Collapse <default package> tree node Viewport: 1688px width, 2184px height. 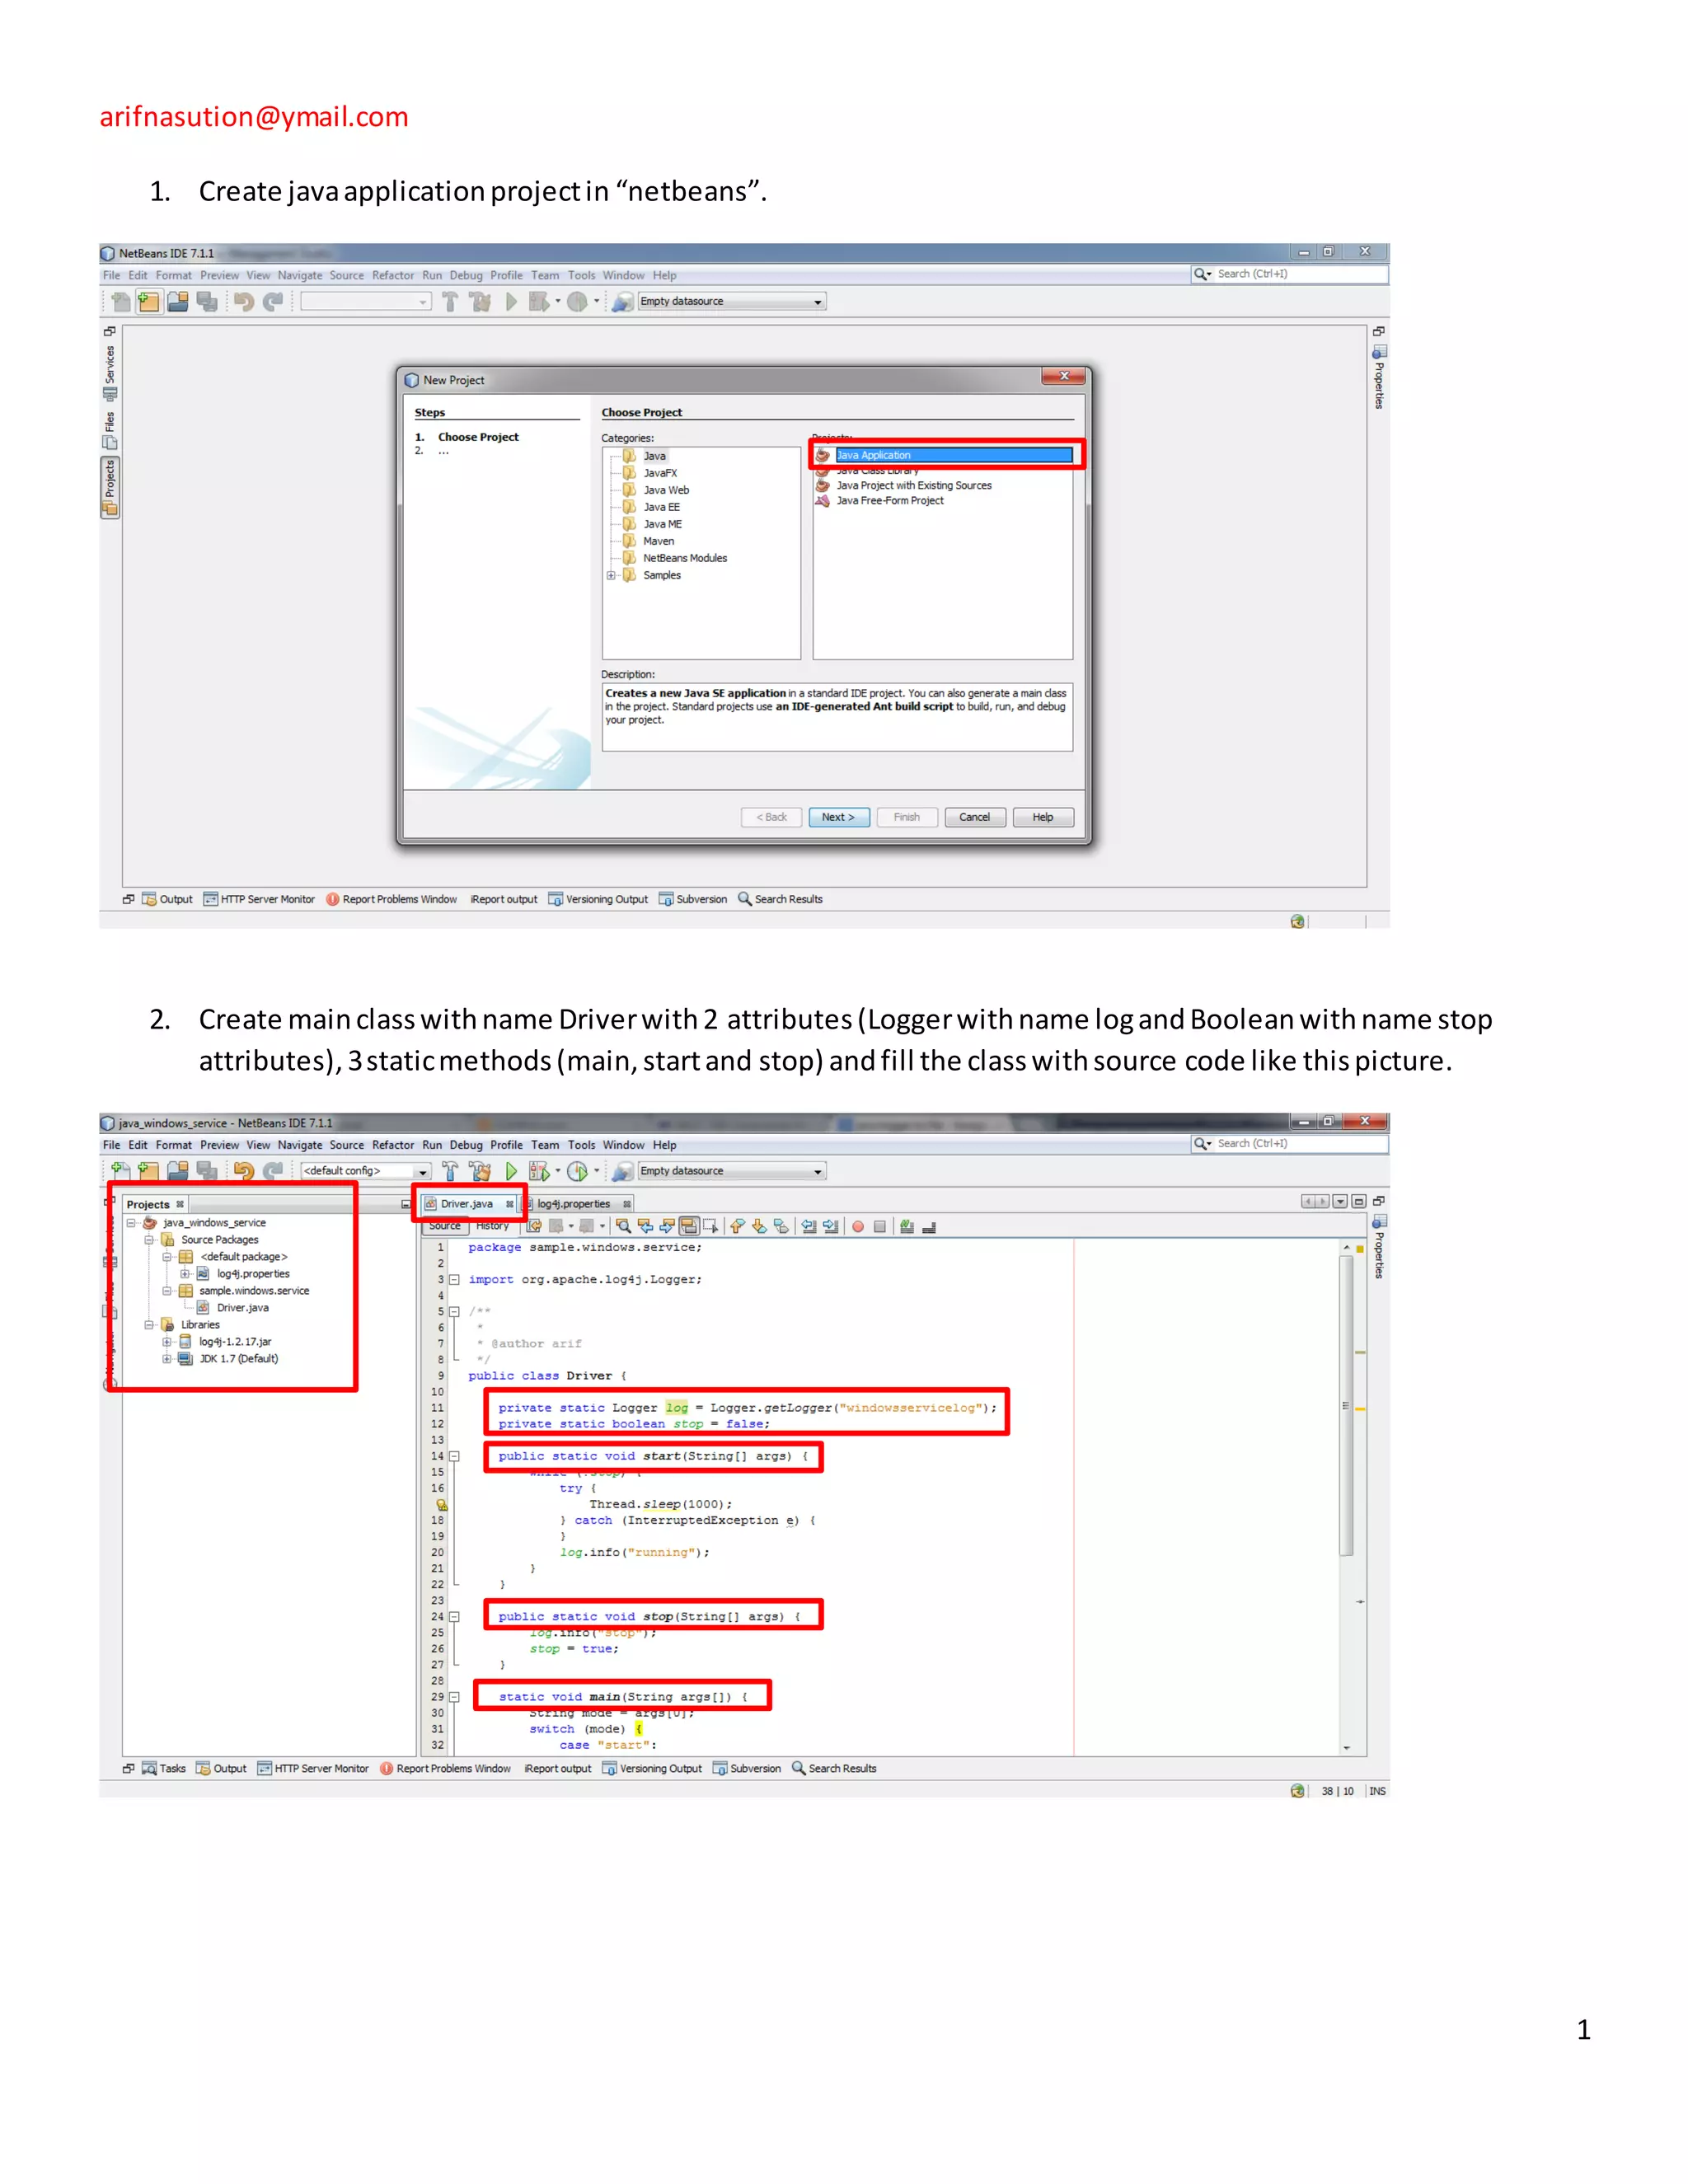[x=167, y=1257]
